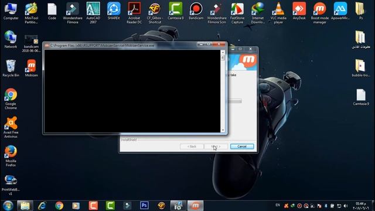Open Acrobat Reader DC shortcut
This screenshot has height=211, width=375.
pos(134,13)
